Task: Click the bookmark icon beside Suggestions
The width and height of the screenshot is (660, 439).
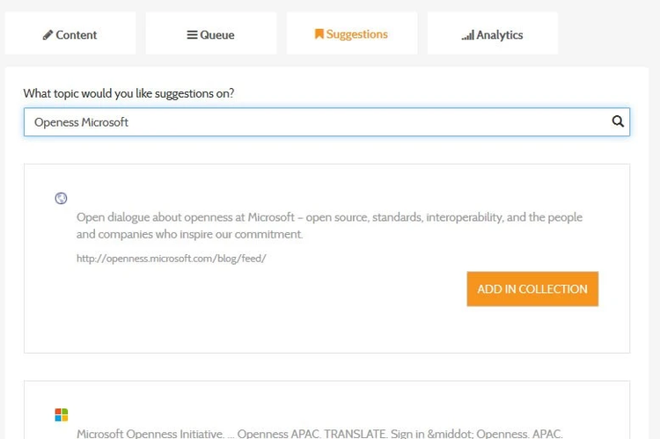Action: point(319,34)
